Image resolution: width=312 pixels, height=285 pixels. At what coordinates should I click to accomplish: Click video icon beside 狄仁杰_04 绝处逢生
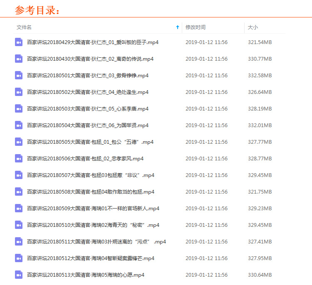19,92
